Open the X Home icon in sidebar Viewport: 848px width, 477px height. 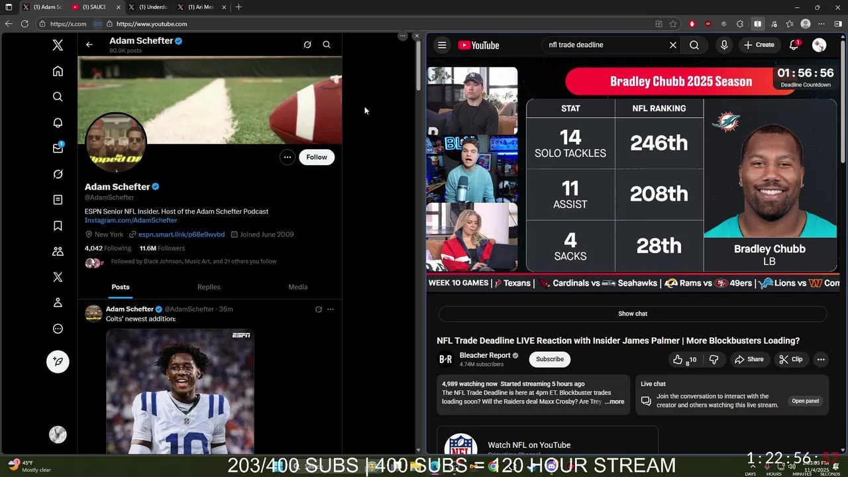(x=58, y=71)
